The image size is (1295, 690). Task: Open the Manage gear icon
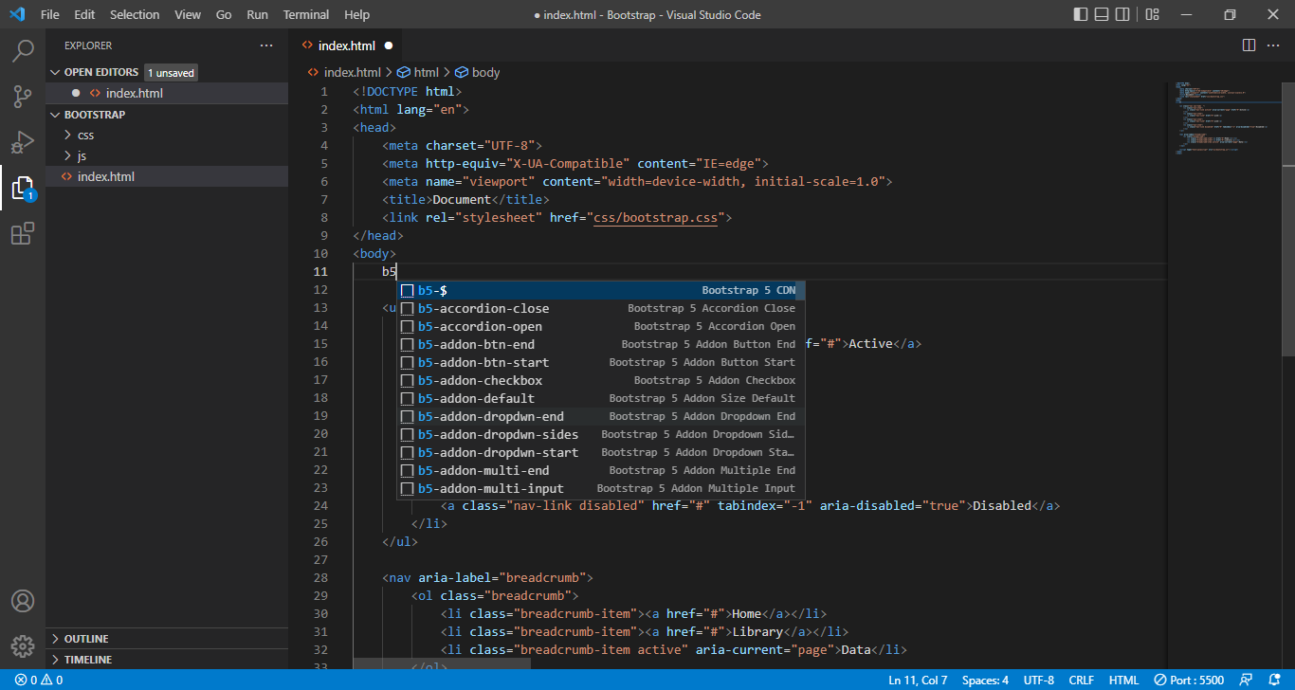[23, 646]
